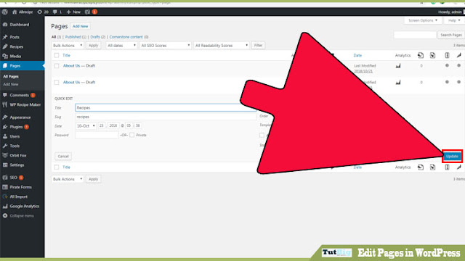
Task: Open All Readability Scores dropdown
Action: tap(221, 46)
